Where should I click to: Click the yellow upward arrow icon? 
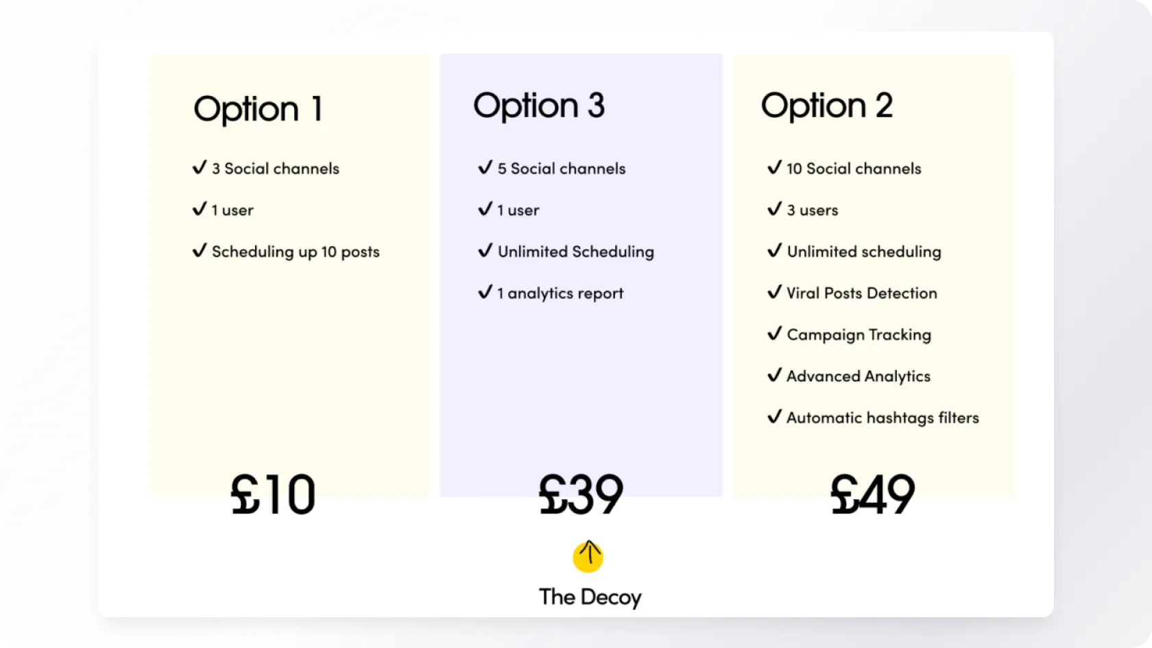point(588,556)
